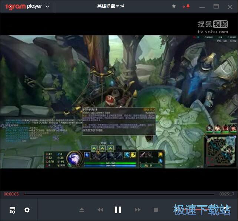Pause the video playback
This screenshot has height=221, width=238.
(118, 210)
